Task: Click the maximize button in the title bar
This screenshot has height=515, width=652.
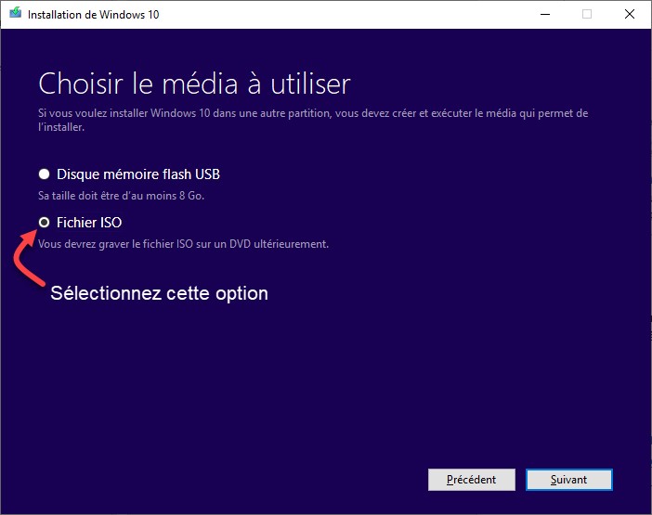Action: click(x=587, y=14)
